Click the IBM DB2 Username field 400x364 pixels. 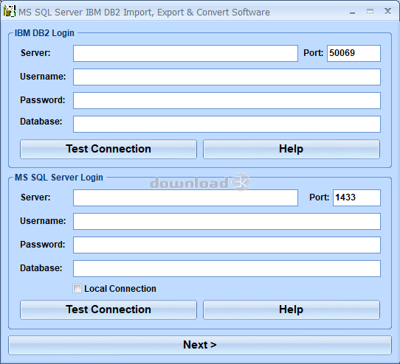click(x=227, y=77)
